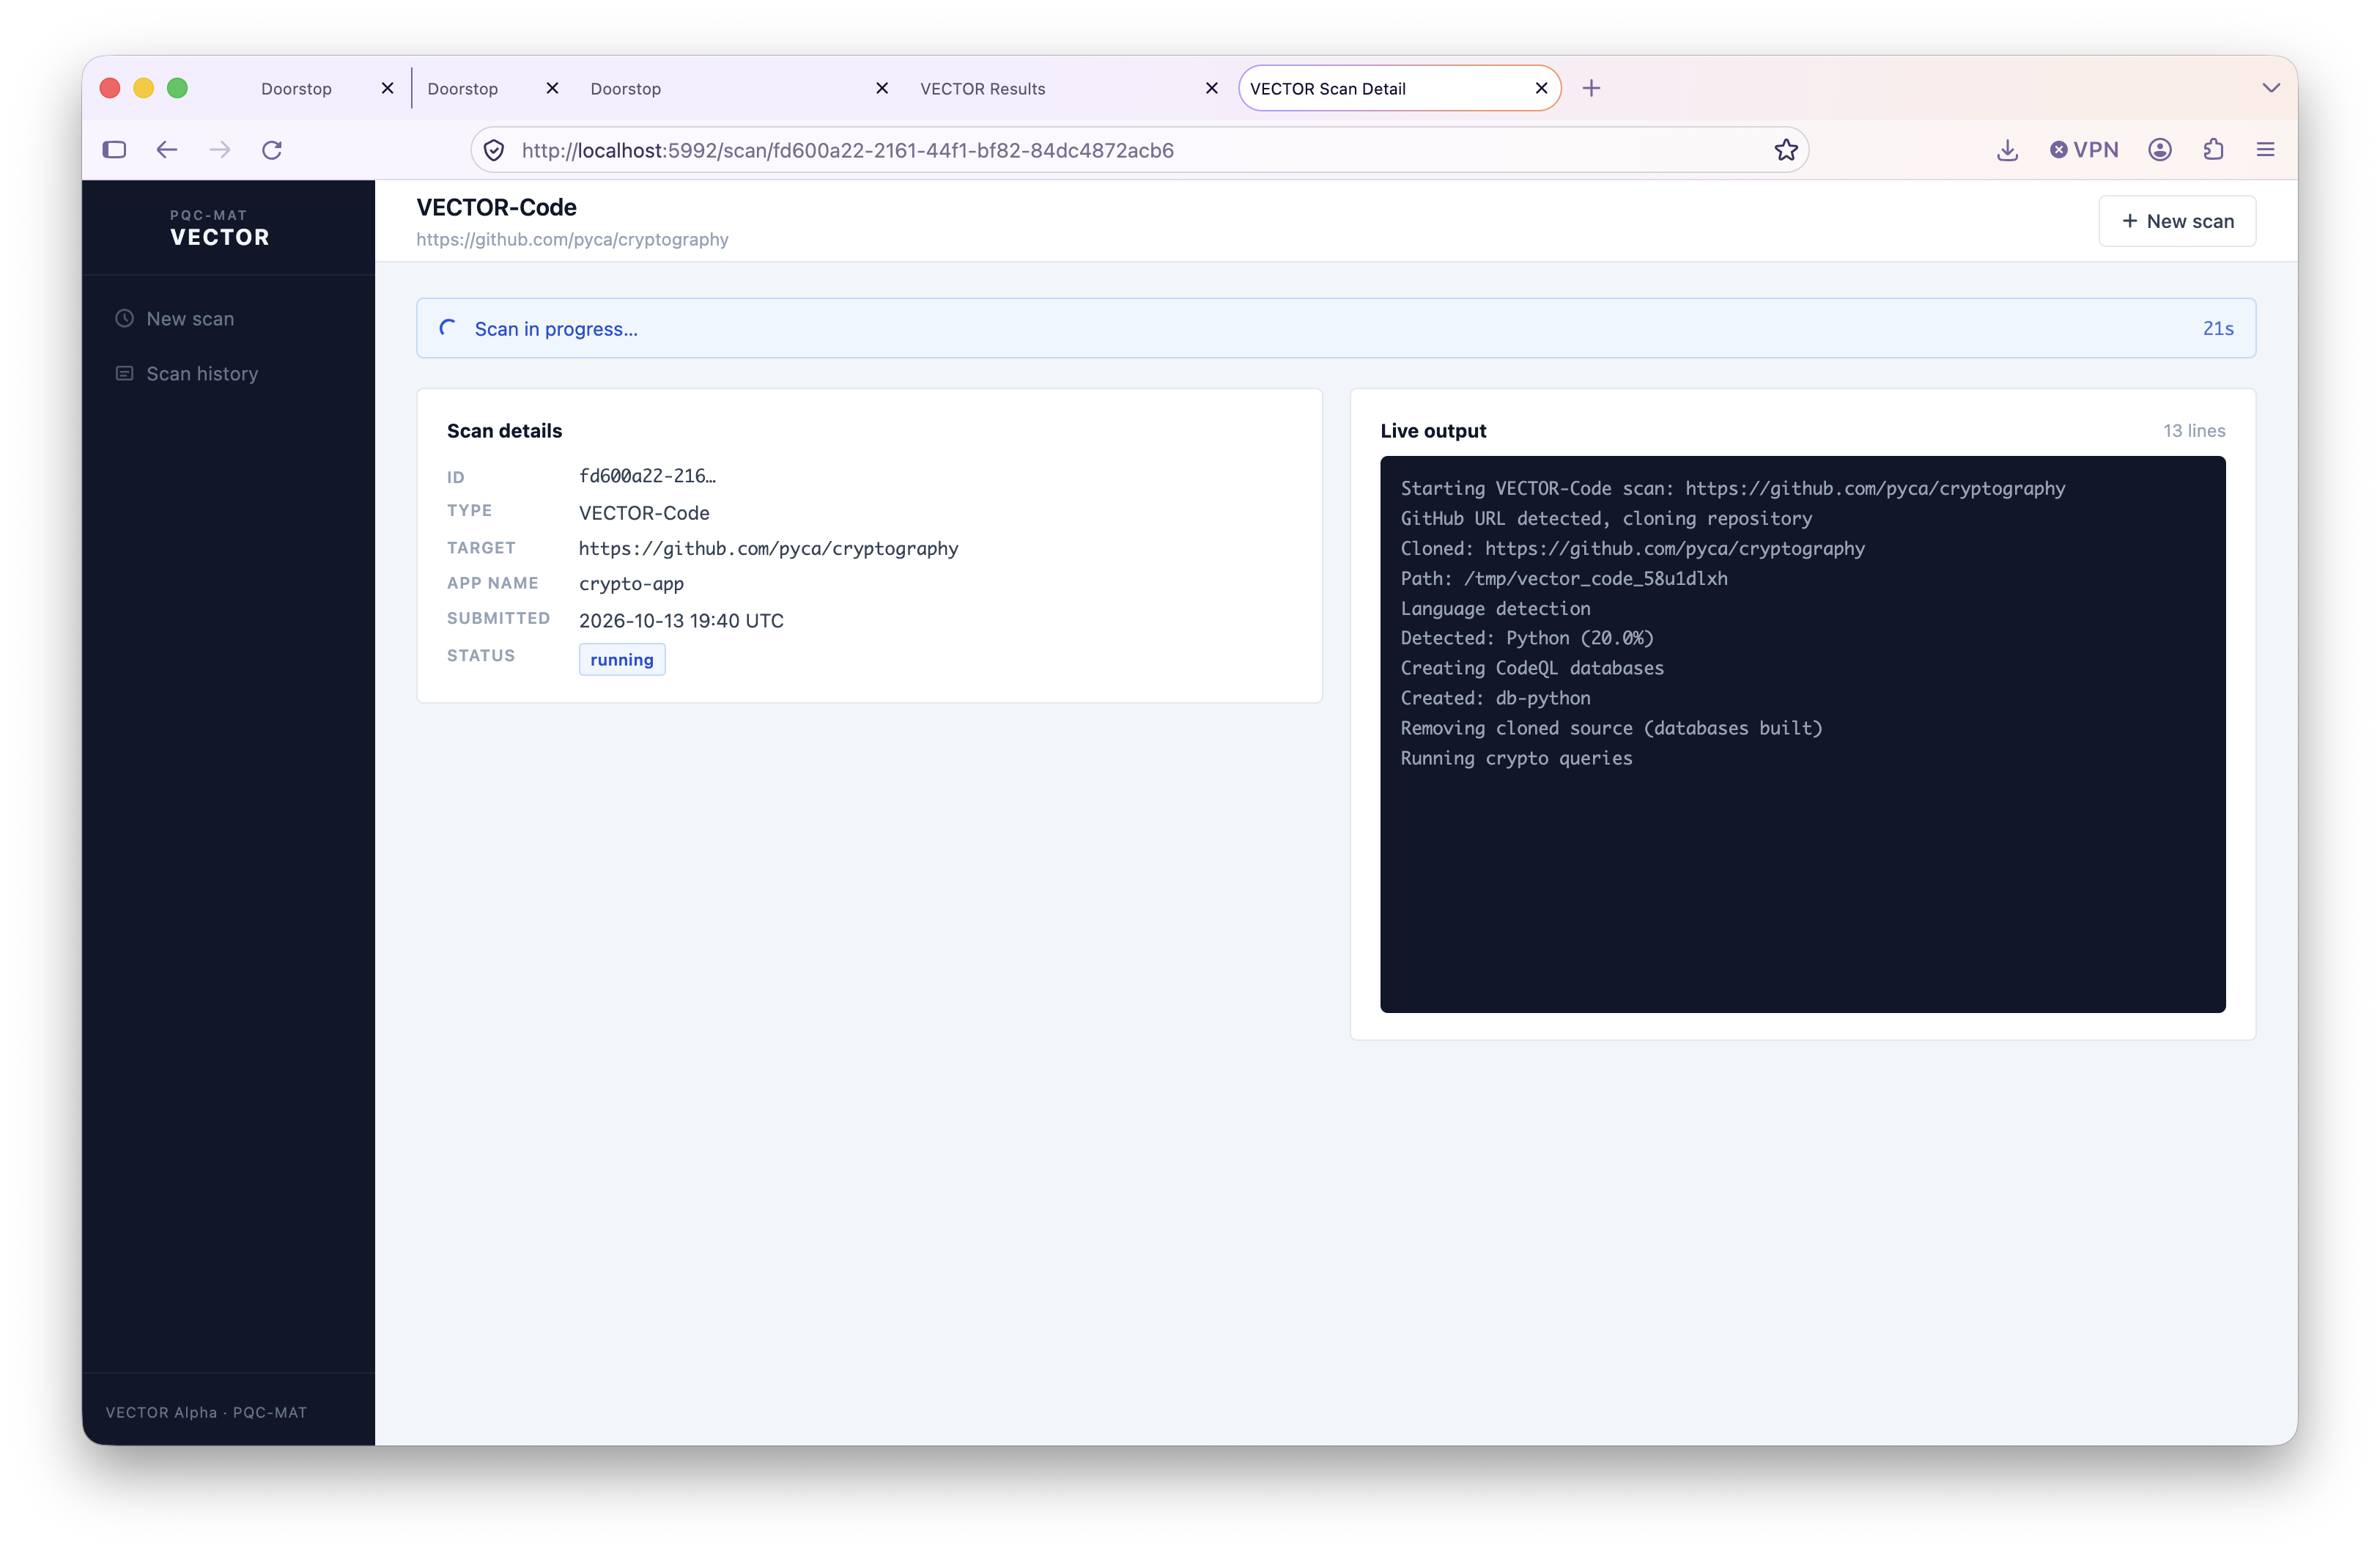Screen dimensions: 2380x1554
Task: Click the scan ID fd600a22-216…
Action: [647, 476]
